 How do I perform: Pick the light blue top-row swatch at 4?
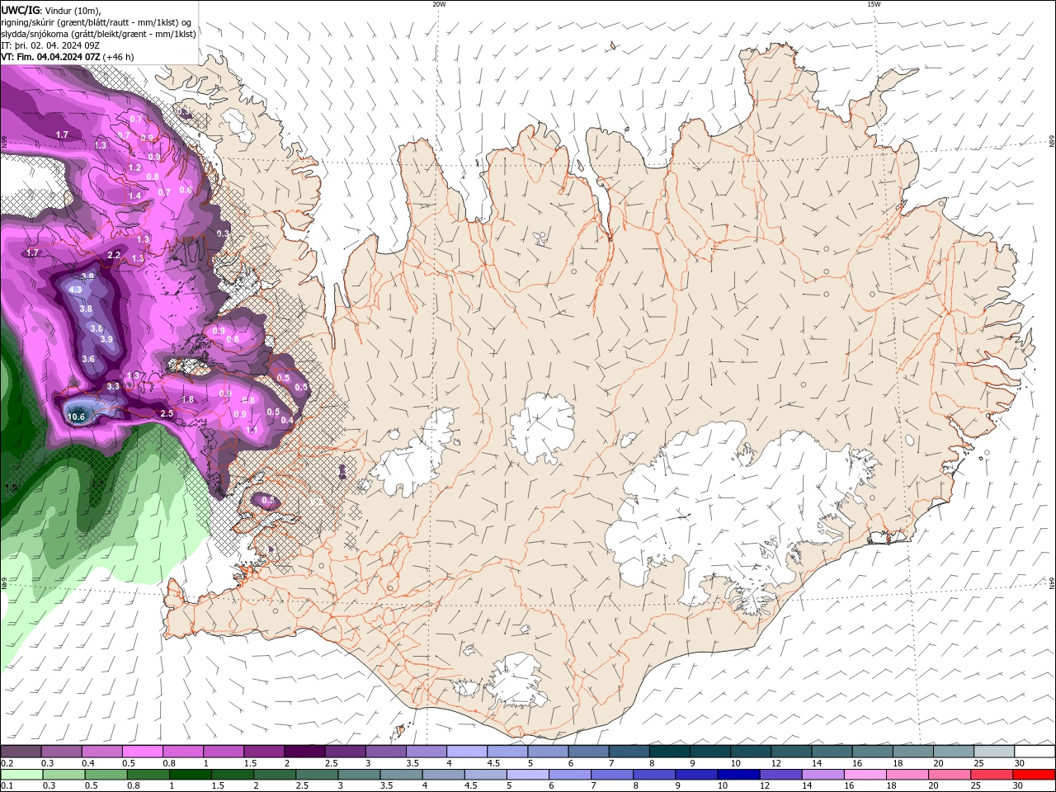pyautogui.click(x=467, y=752)
